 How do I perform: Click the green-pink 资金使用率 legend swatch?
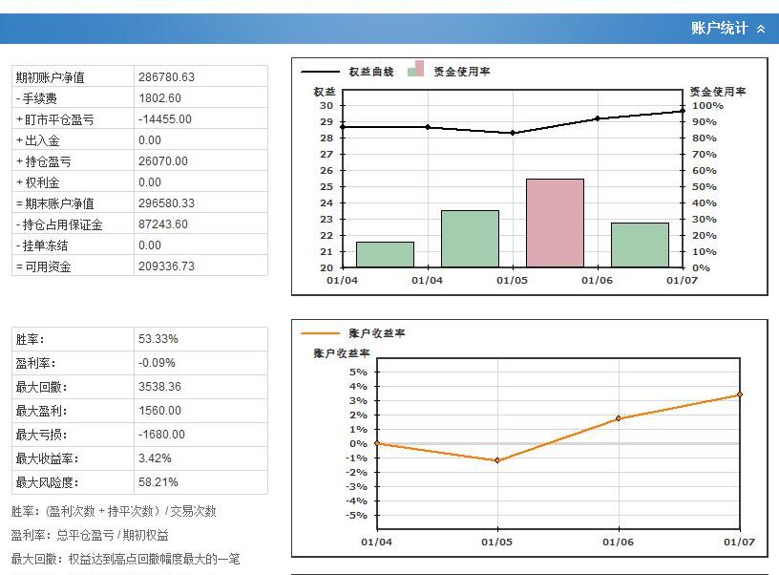[x=415, y=70]
